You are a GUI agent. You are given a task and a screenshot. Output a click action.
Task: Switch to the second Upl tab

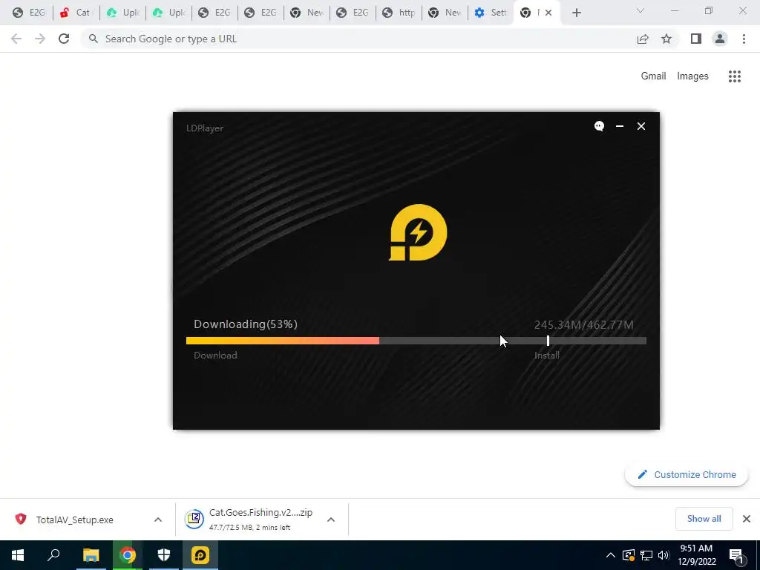(168, 13)
